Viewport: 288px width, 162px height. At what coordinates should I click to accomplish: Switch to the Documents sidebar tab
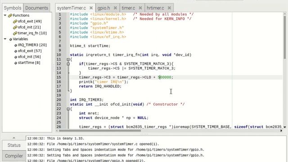[x=36, y=8]
